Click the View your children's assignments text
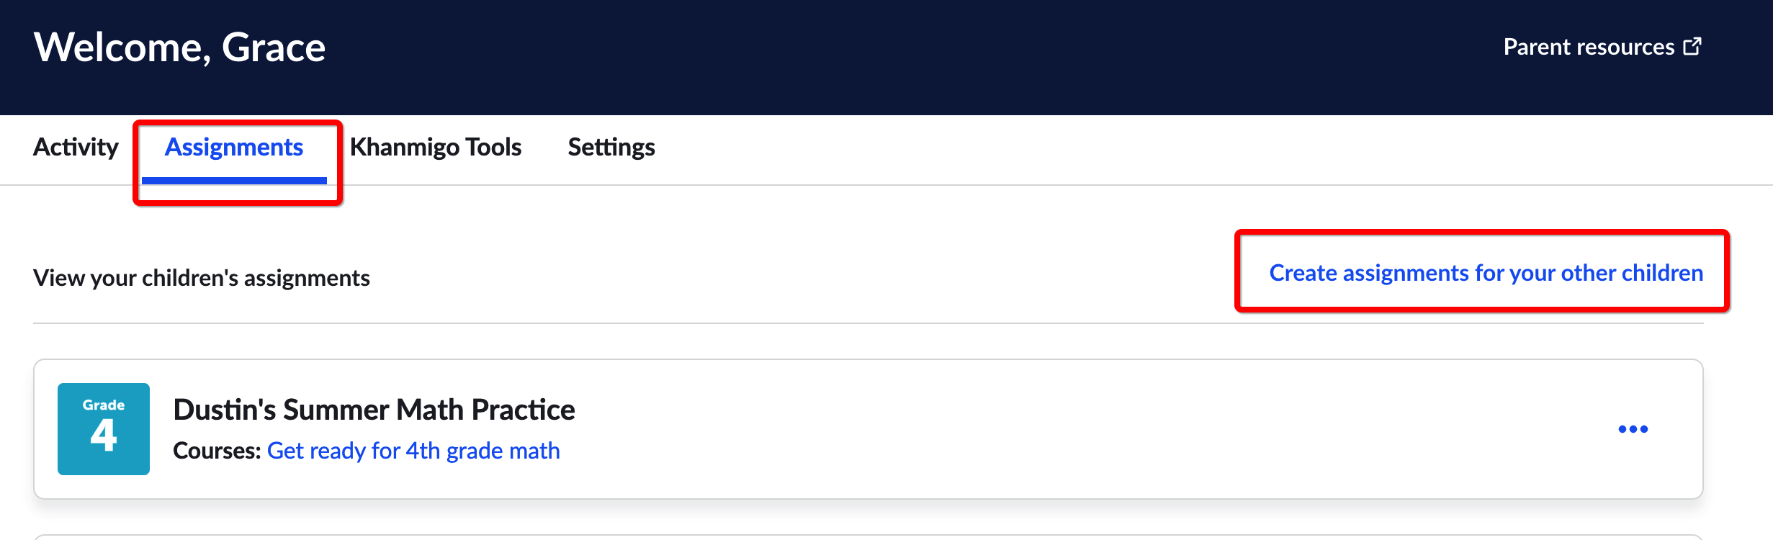The width and height of the screenshot is (1773, 540). (202, 278)
